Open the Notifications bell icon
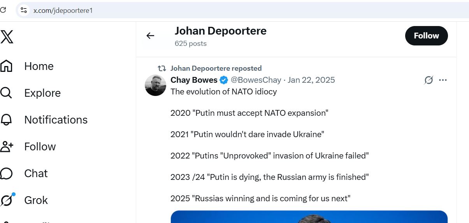The image size is (469, 223). coord(7,120)
